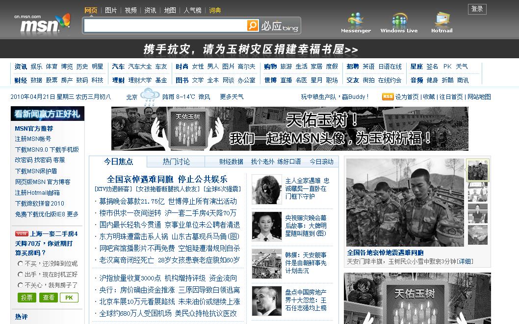This screenshot has height=324, width=519.
Task: Click the Bing search magnifier icon
Action: click(x=253, y=25)
